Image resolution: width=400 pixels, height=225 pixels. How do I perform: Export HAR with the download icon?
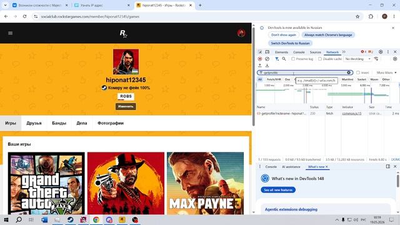tap(267, 66)
